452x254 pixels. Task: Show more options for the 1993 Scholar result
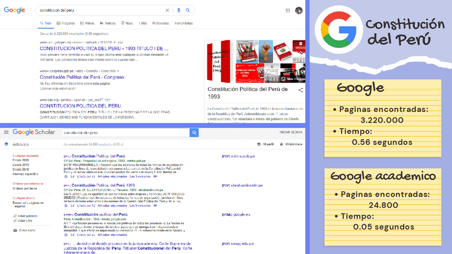coord(155,206)
